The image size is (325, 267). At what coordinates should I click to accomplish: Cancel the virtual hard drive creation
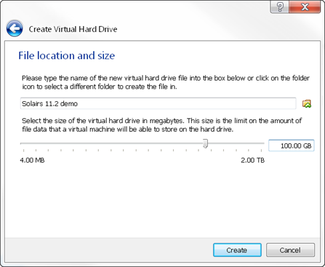(x=290, y=250)
